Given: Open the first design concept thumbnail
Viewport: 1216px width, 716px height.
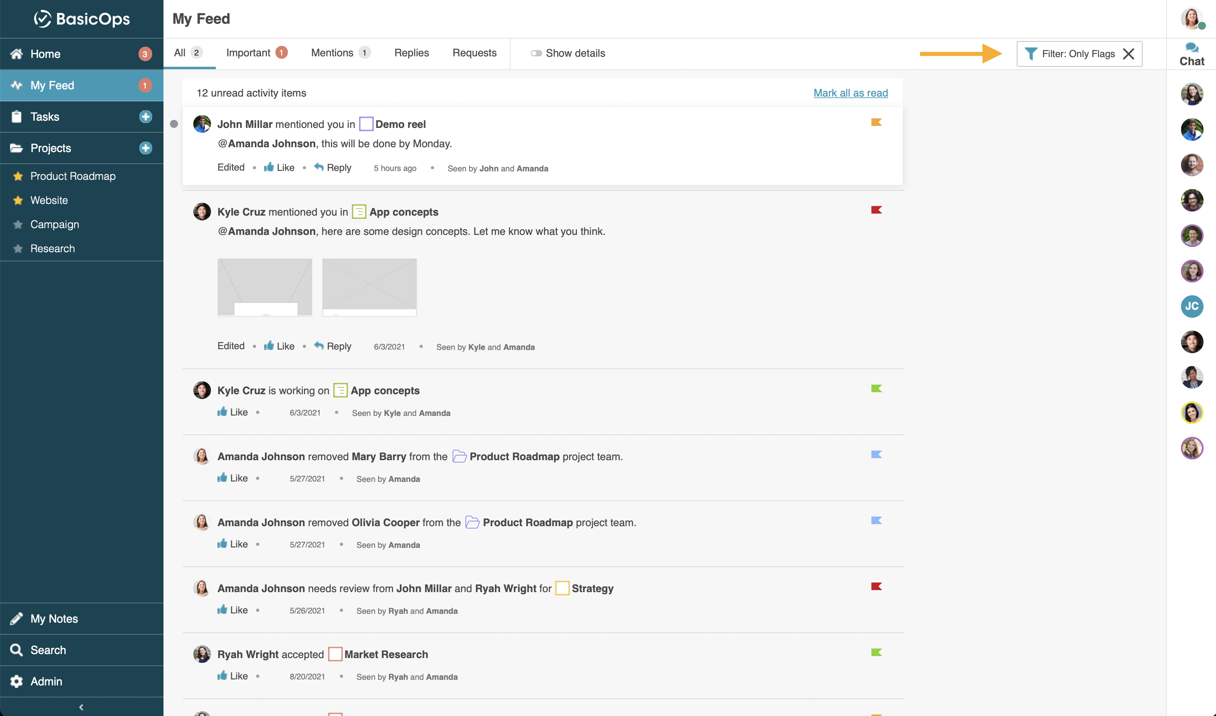Looking at the screenshot, I should (265, 288).
